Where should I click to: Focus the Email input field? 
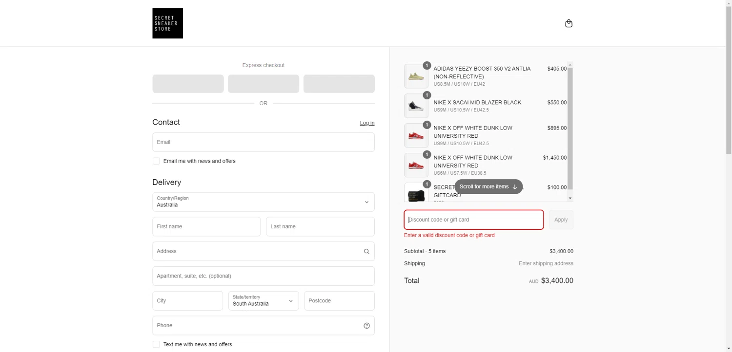point(264,142)
